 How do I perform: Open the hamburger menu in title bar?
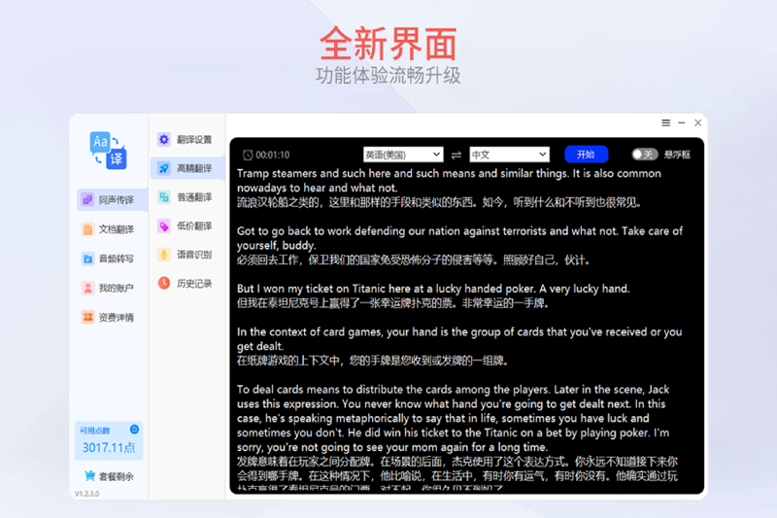click(666, 123)
